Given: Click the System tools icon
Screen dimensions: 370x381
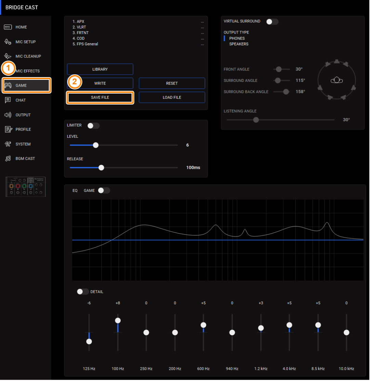Looking at the screenshot, I should click(x=8, y=144).
